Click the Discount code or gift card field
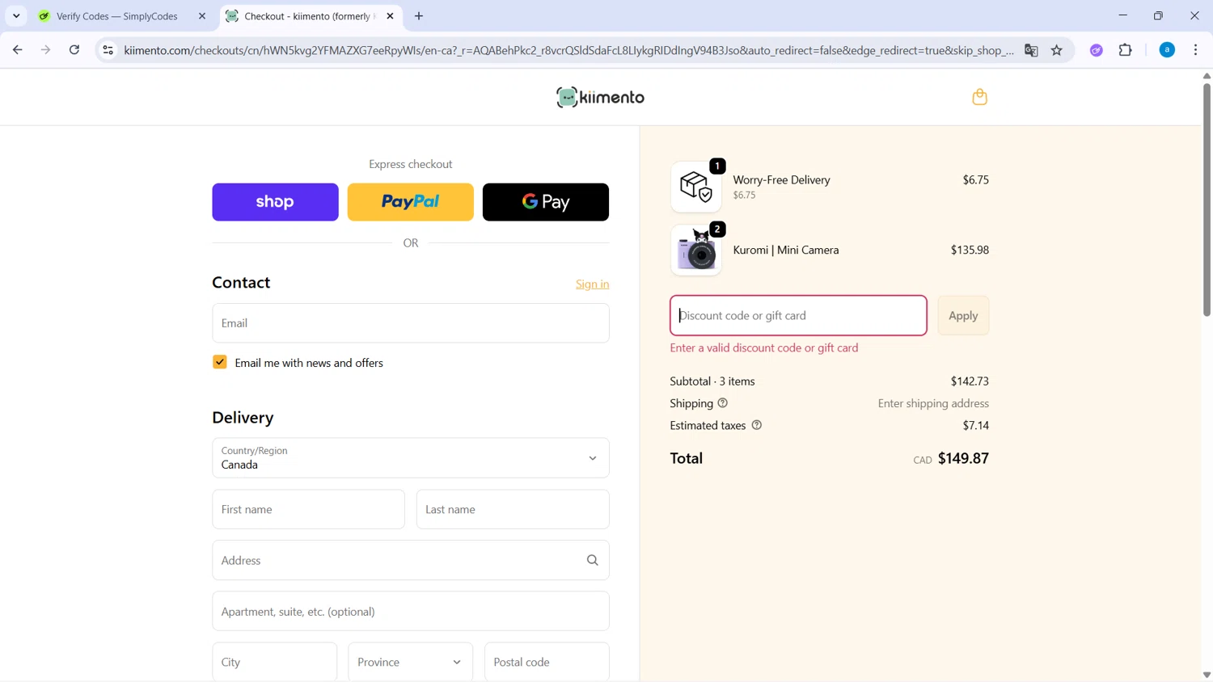This screenshot has width=1213, height=682. 798,315
